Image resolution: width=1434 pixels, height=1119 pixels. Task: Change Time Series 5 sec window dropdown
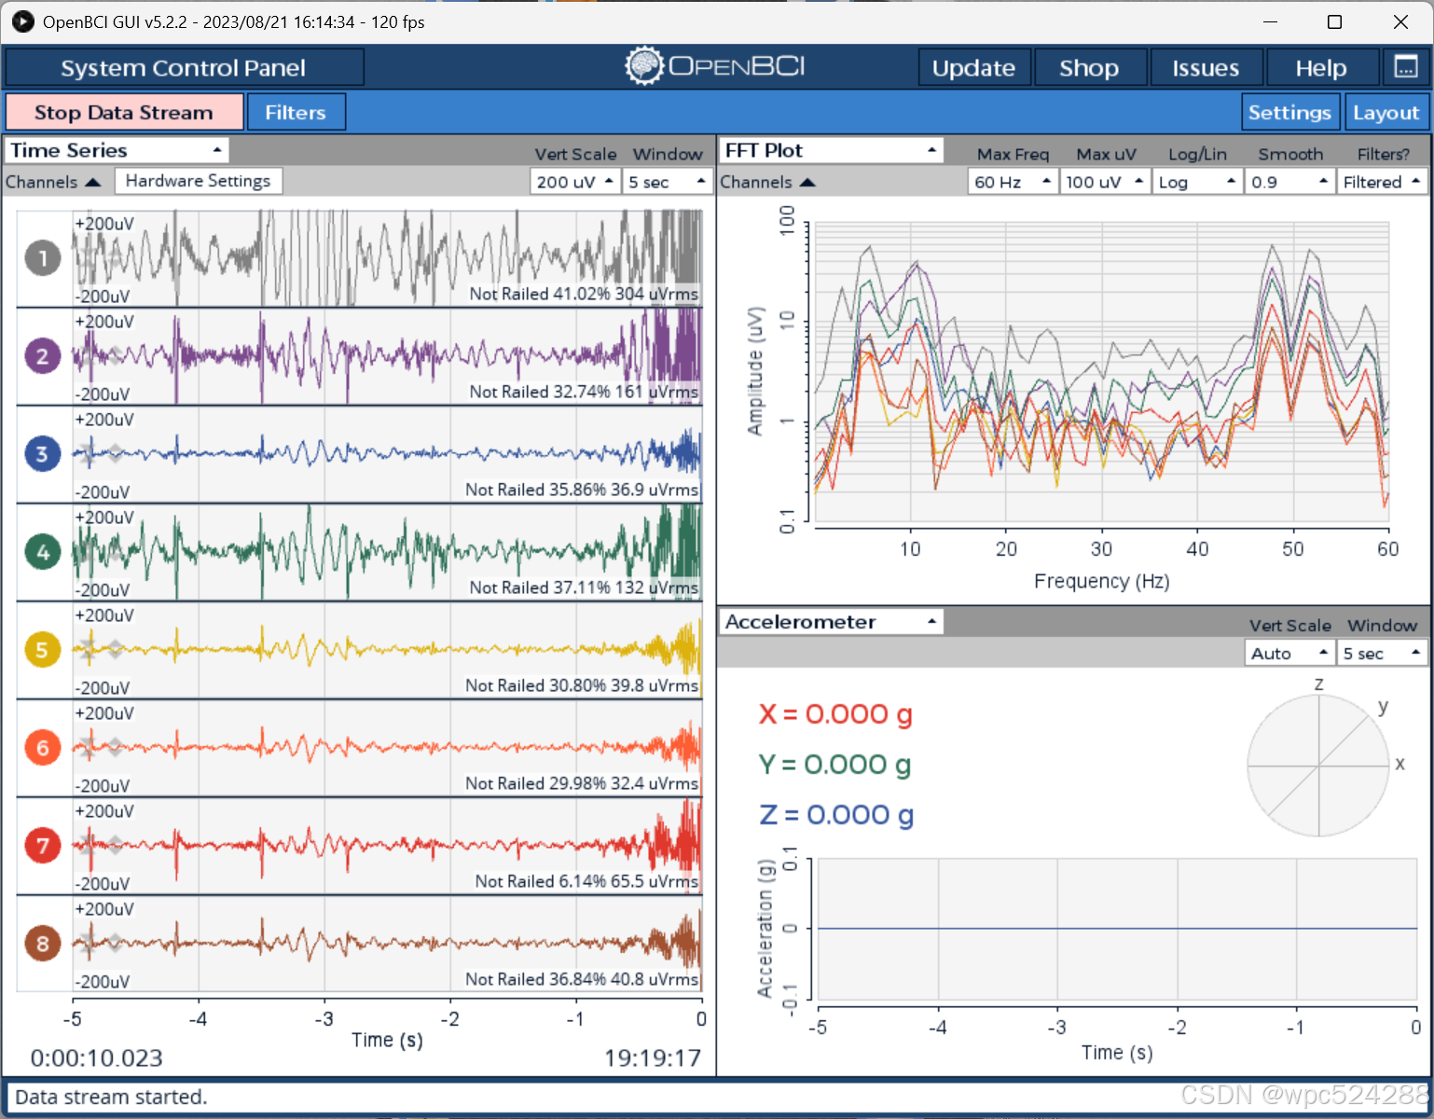tap(667, 182)
